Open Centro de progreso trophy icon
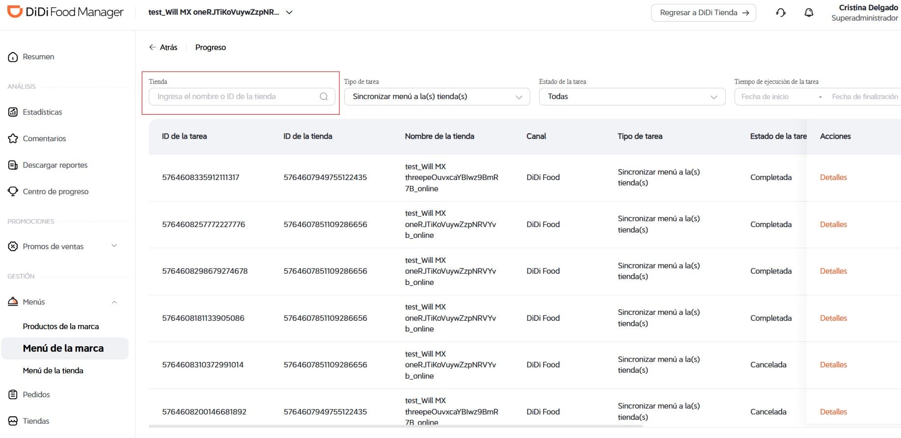901x438 pixels. [x=13, y=191]
